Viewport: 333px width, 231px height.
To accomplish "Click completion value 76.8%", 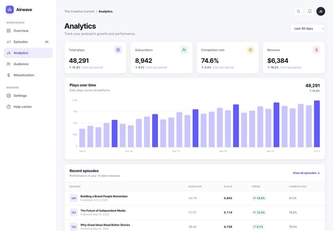I will click(293, 212).
